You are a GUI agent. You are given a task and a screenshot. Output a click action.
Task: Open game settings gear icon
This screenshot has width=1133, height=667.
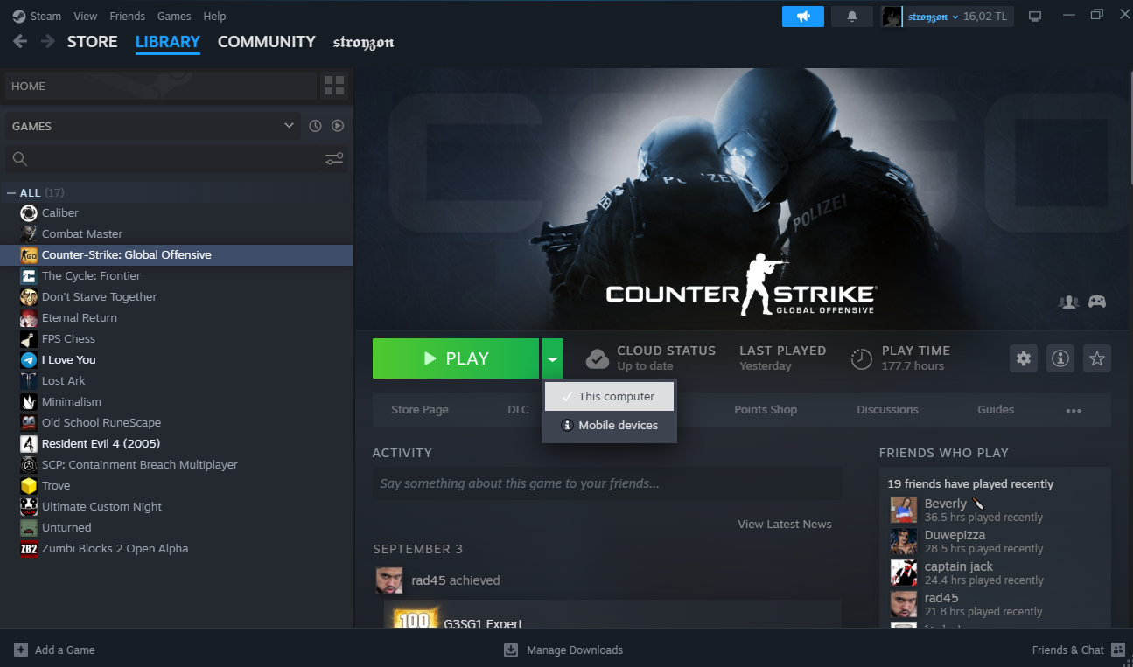tap(1024, 358)
